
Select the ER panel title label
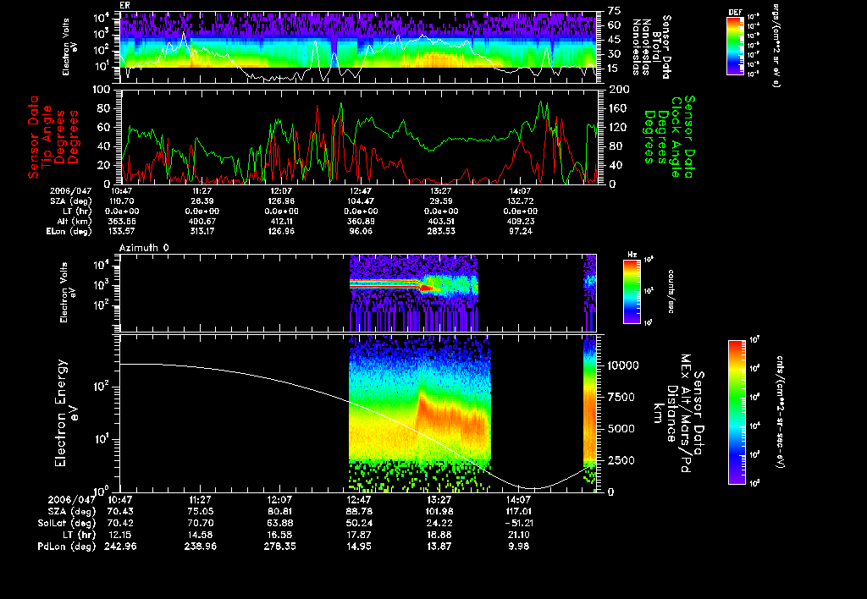[124, 5]
